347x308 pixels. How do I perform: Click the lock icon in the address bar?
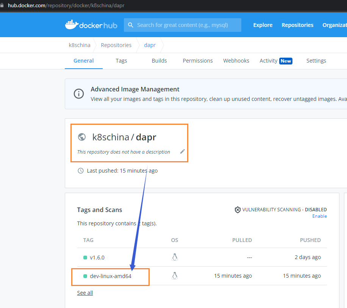tap(2, 5)
